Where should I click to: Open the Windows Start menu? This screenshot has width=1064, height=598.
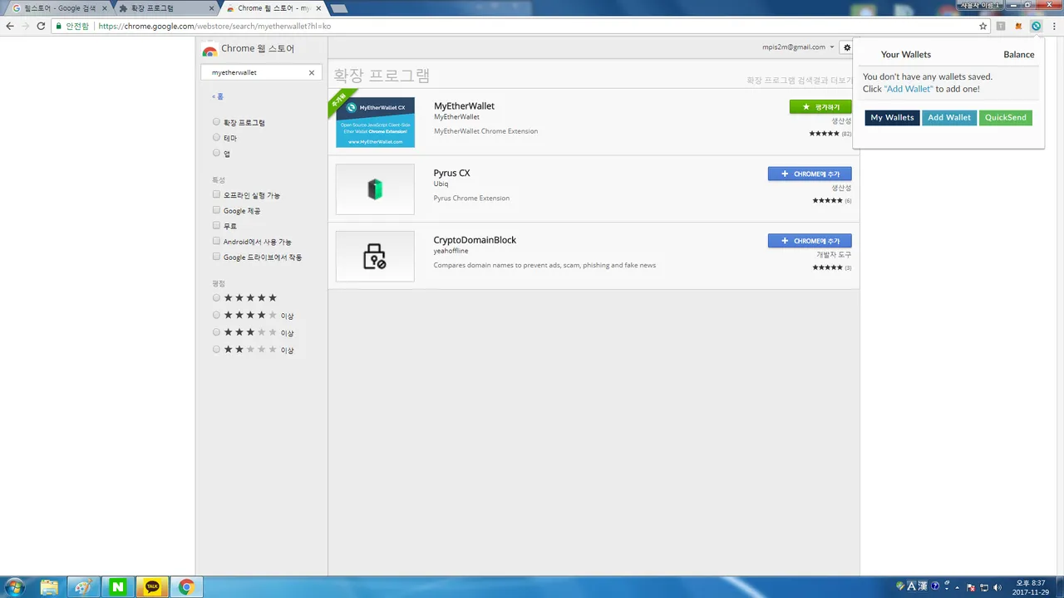click(x=14, y=587)
